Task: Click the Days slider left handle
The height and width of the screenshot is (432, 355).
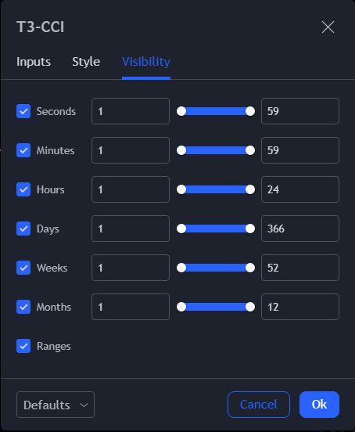Action: pos(181,229)
